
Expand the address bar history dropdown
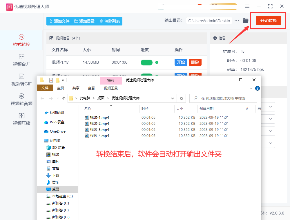click(172, 98)
